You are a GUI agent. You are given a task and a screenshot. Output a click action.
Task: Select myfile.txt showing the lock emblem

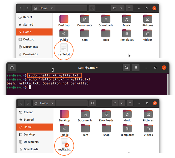pos(65,144)
